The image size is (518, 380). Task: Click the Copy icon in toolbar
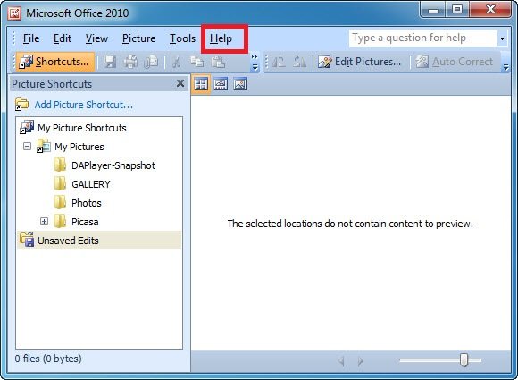click(x=196, y=62)
